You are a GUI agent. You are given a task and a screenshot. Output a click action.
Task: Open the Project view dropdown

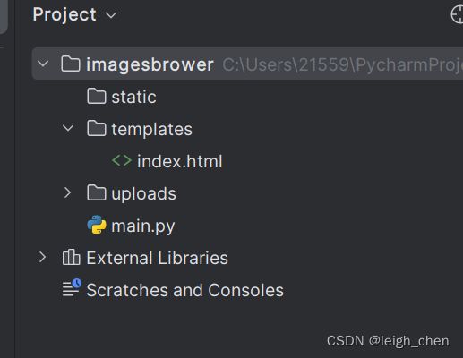pos(111,15)
